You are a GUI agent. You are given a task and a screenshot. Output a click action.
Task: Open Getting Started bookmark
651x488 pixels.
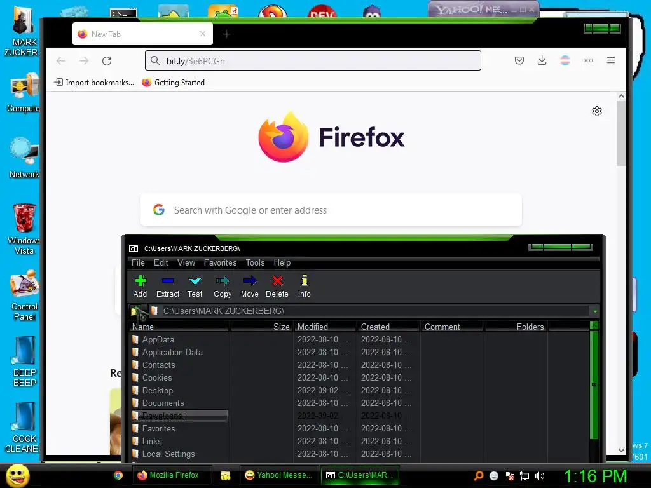coord(173,82)
